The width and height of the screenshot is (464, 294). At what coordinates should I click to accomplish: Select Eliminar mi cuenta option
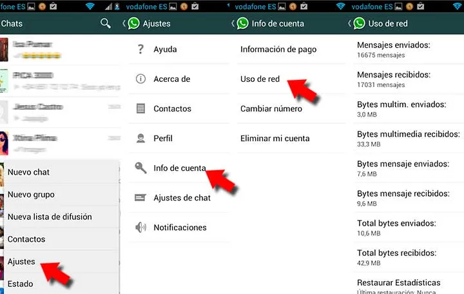291,138
